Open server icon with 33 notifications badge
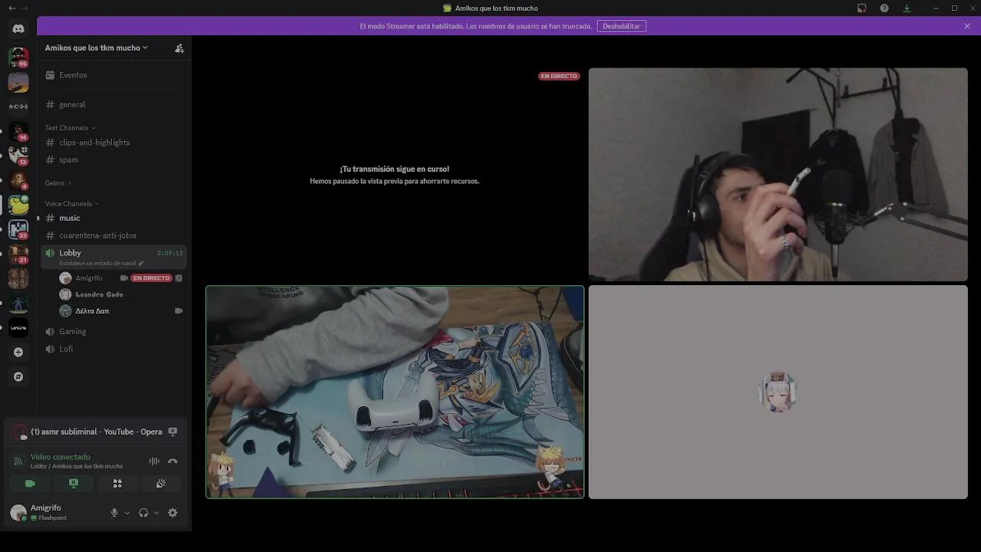This screenshot has width=981, height=552. point(18,229)
